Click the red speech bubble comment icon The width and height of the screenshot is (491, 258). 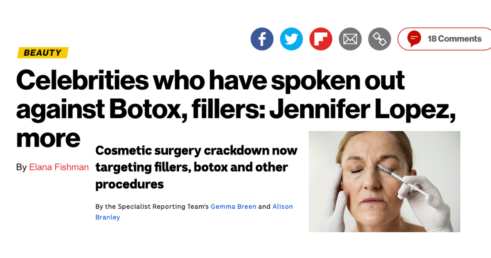pyautogui.click(x=414, y=39)
